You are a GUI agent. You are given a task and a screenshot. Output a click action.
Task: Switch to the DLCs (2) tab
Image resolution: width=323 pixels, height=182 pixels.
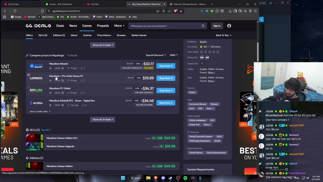43,35
